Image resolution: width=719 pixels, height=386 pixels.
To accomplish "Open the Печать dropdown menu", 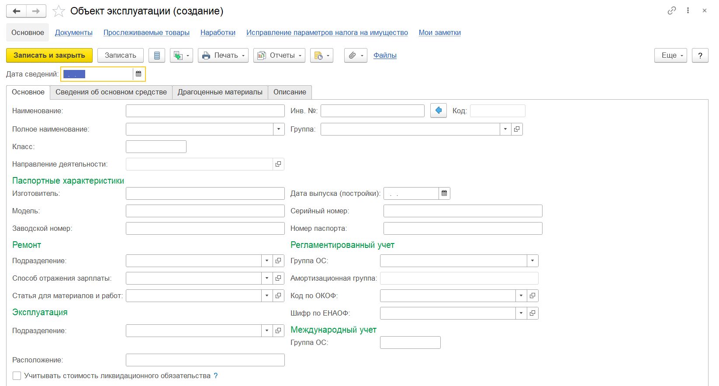I will point(223,56).
